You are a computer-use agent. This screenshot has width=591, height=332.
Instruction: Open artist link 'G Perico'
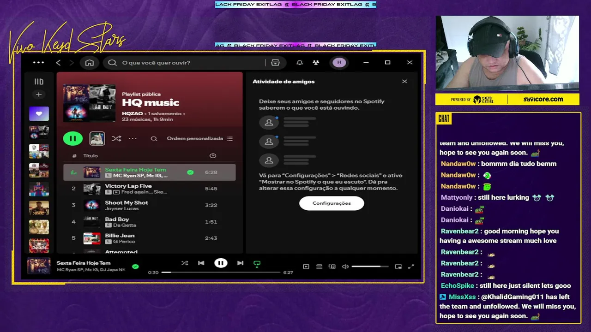click(x=123, y=242)
